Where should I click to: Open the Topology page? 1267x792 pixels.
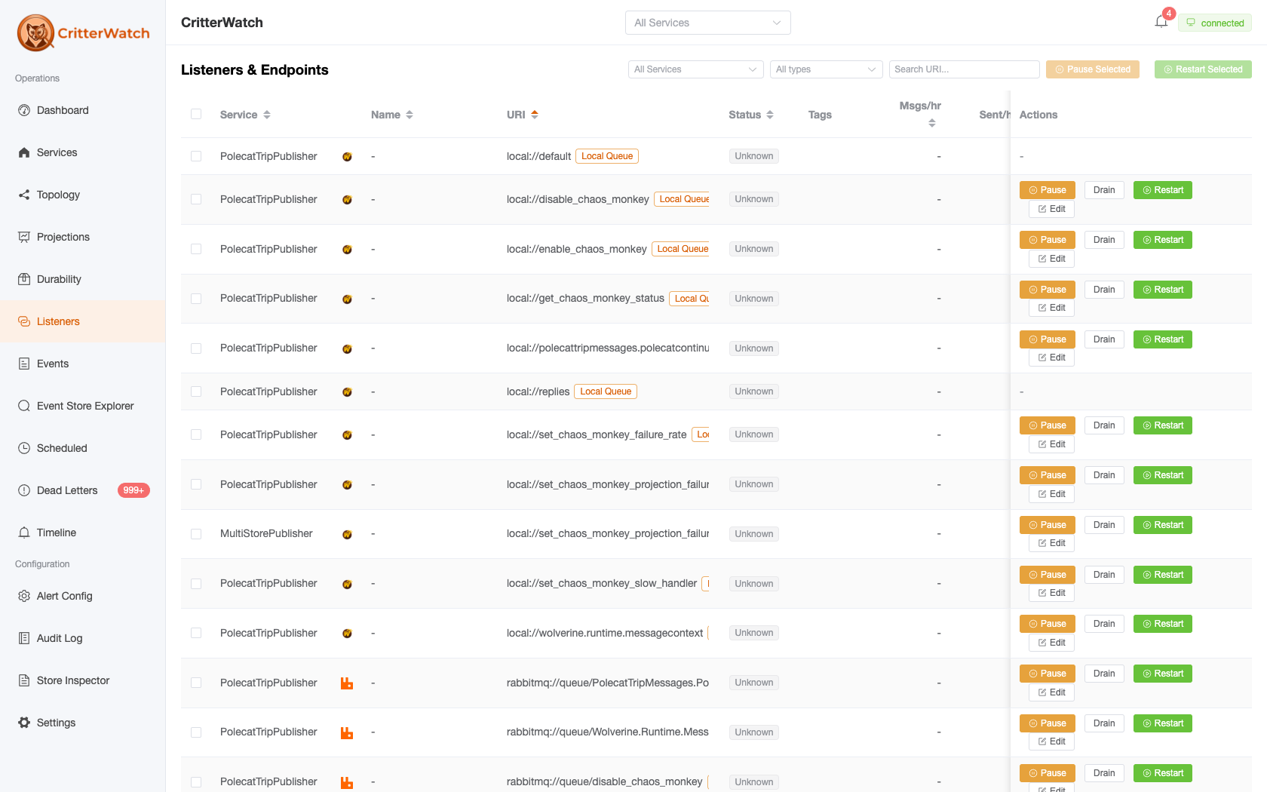pos(83,195)
